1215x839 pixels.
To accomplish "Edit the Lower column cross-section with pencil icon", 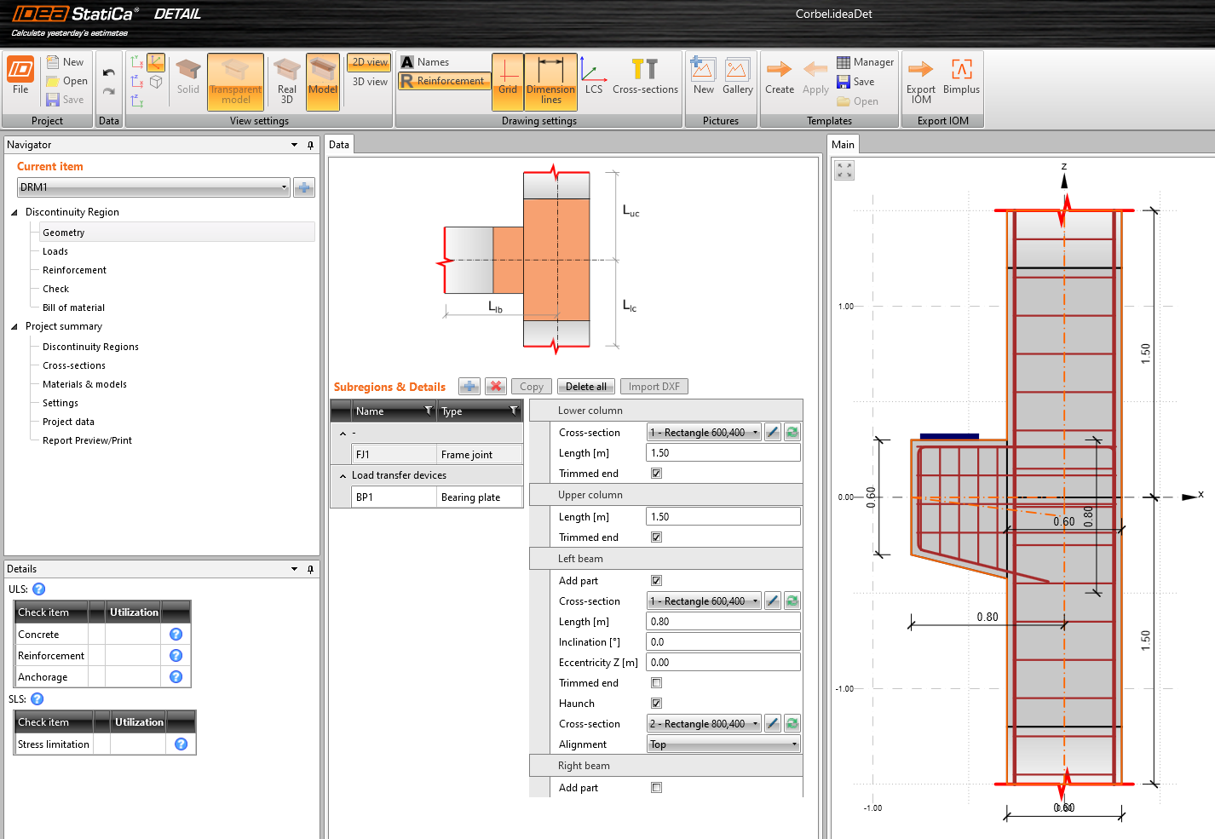I will tap(772, 432).
